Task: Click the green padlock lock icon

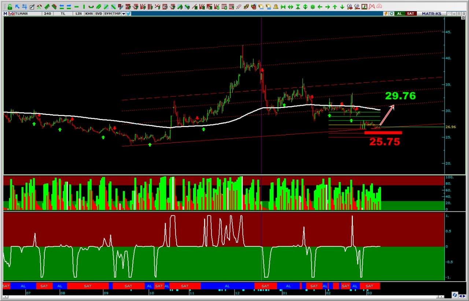Action: [10, 7]
